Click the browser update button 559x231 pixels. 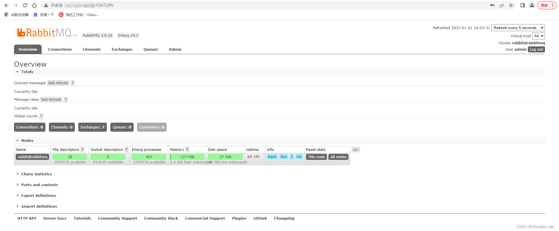click(547, 5)
